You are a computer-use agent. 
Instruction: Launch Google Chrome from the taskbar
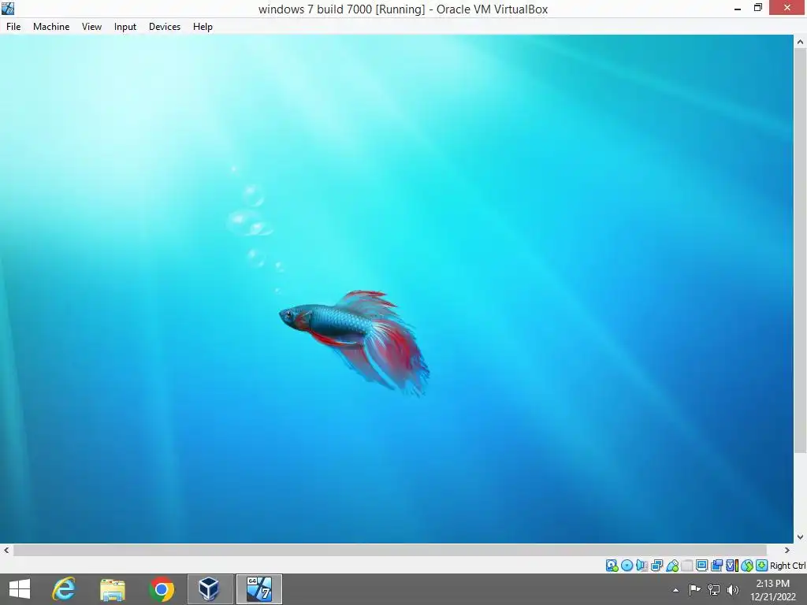click(162, 589)
